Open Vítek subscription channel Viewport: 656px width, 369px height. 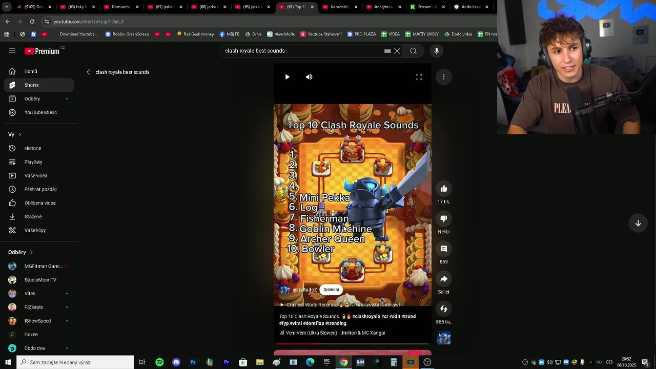click(x=39, y=293)
